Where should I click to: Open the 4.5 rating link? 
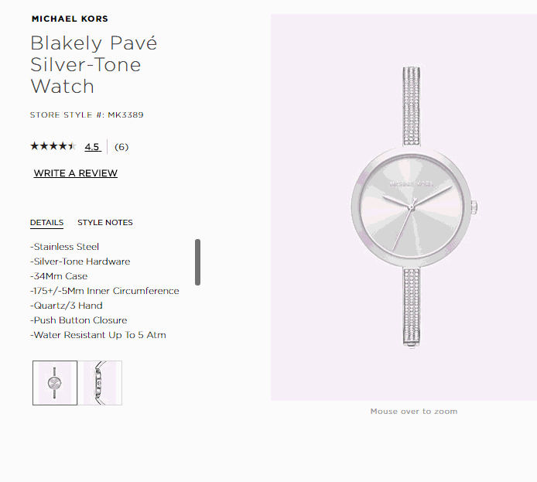click(93, 147)
